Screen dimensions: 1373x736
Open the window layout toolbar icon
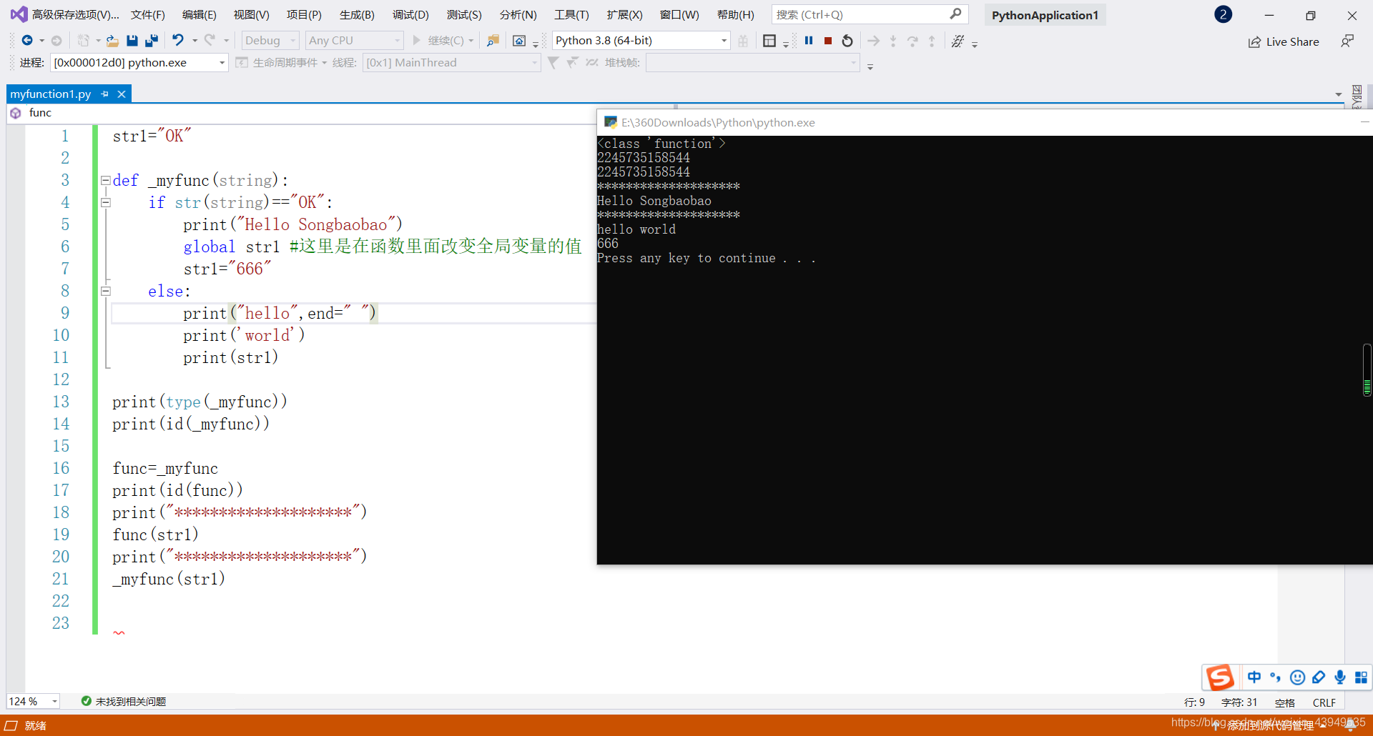tap(769, 41)
